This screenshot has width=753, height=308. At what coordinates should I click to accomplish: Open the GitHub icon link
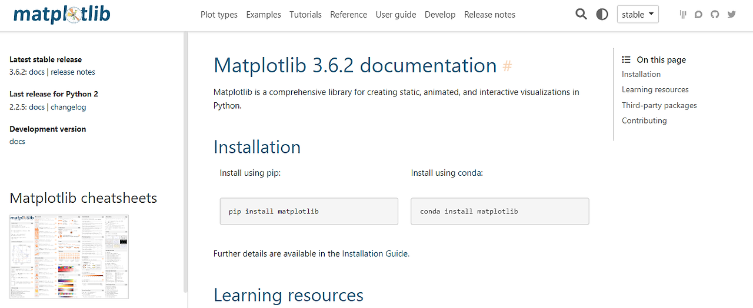click(x=715, y=14)
